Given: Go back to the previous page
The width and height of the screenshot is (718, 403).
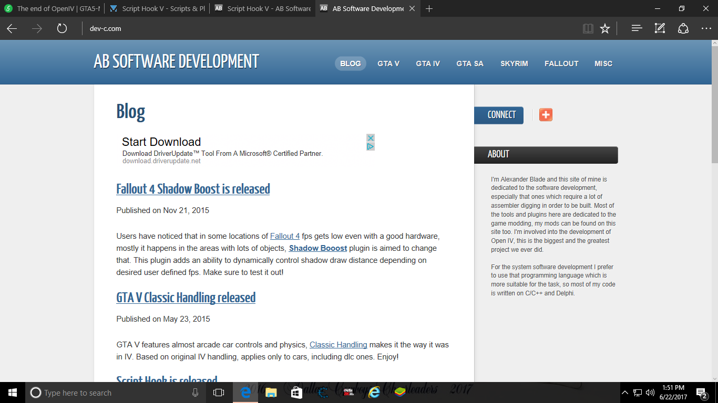Looking at the screenshot, I should tap(12, 28).
